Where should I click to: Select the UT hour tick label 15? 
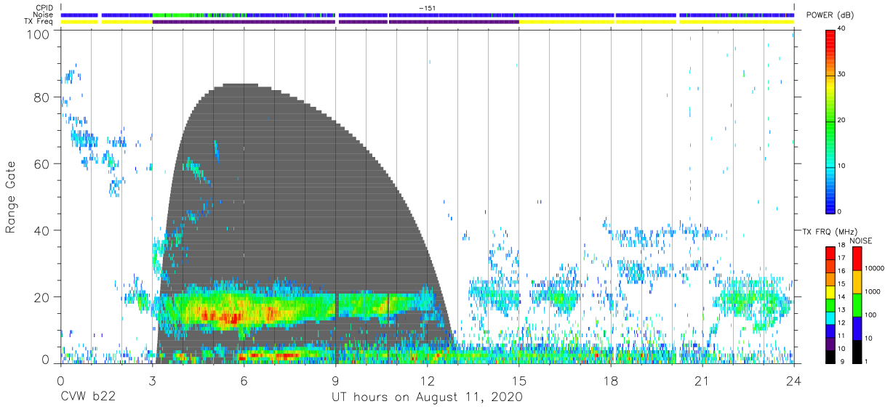pos(519,380)
